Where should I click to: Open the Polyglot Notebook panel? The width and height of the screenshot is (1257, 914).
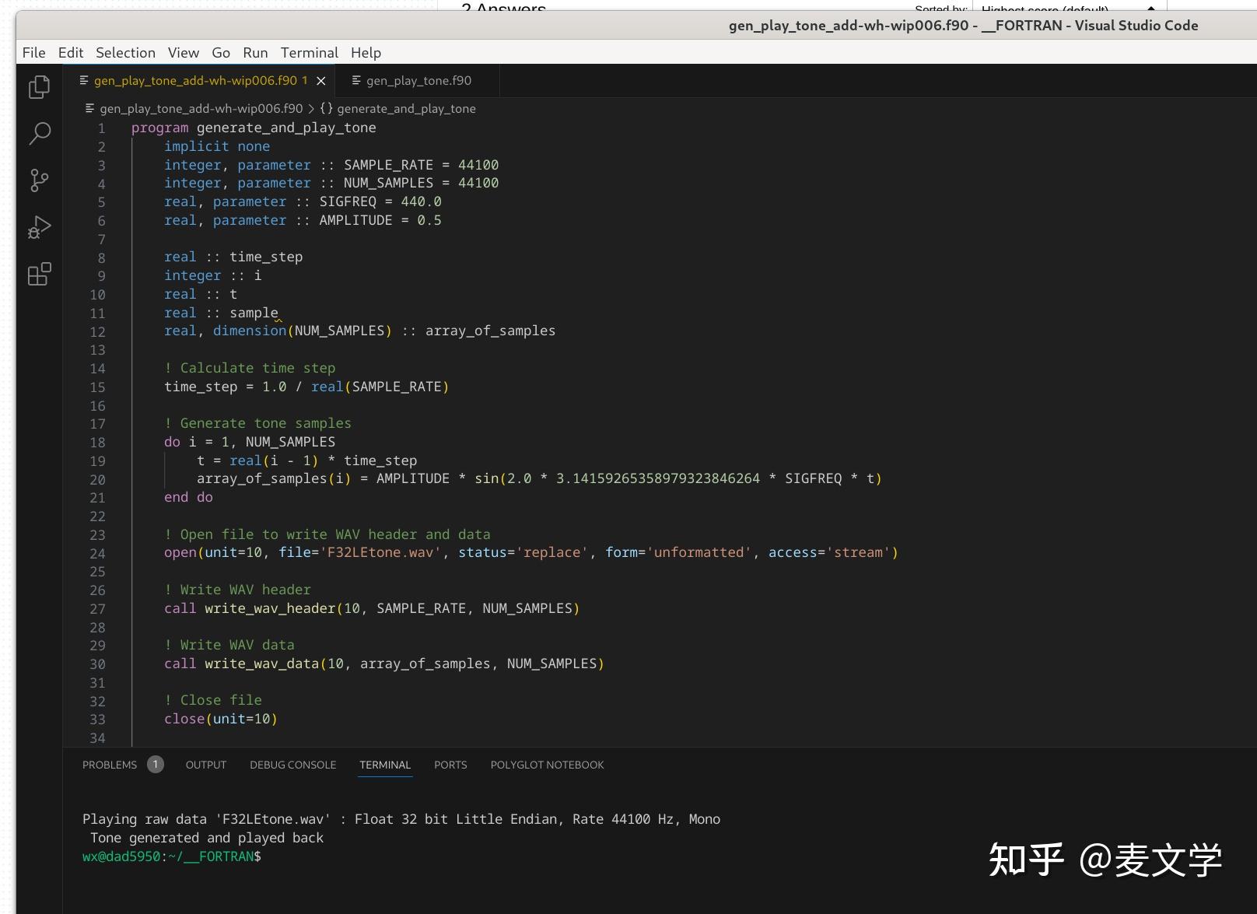point(547,765)
